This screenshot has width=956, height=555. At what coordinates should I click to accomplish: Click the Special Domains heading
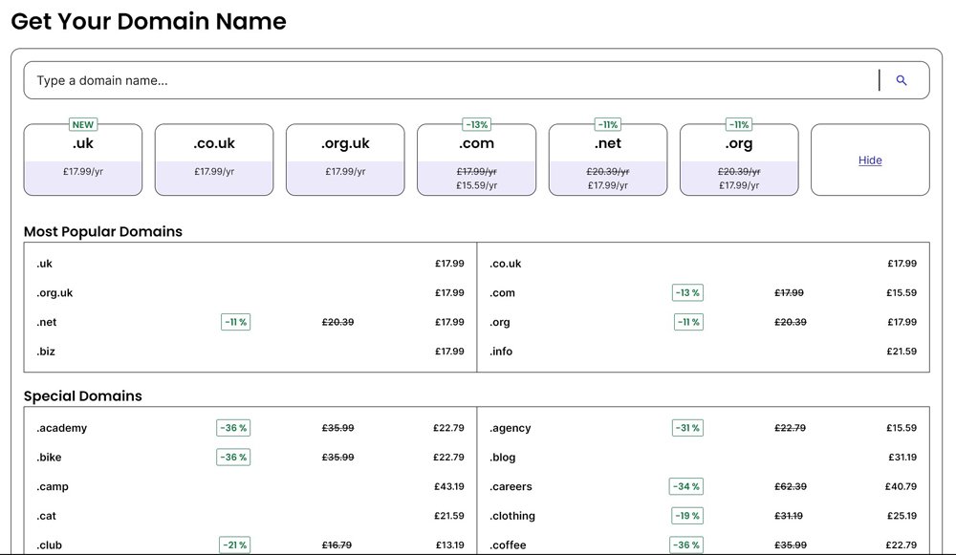(x=83, y=396)
